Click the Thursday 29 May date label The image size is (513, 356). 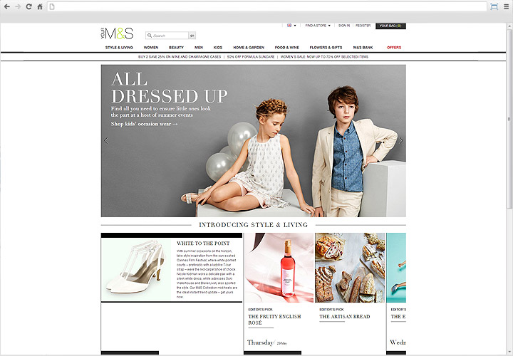pyautogui.click(x=267, y=342)
